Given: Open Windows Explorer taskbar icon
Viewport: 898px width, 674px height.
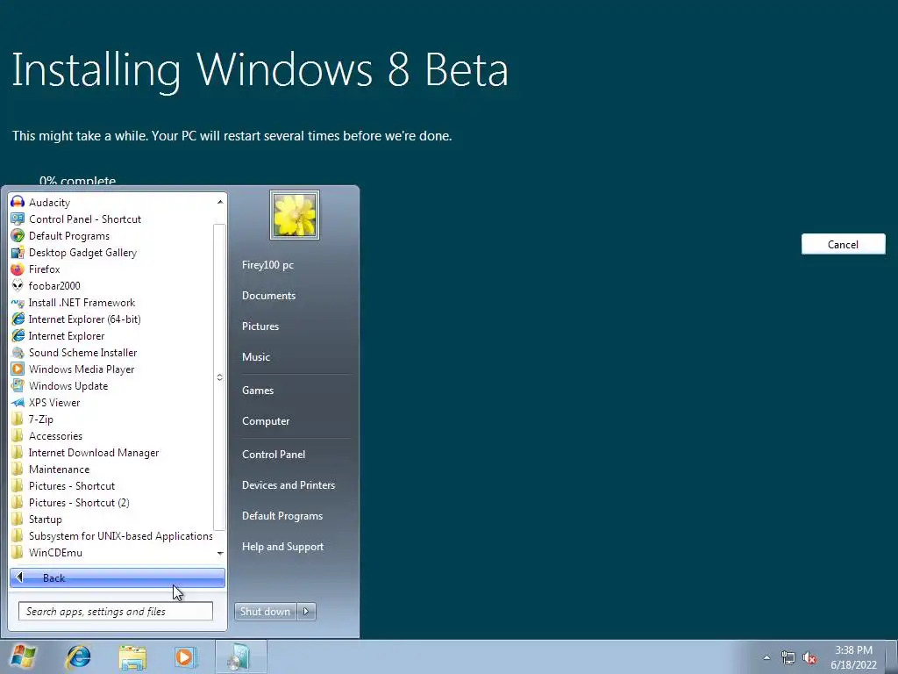Looking at the screenshot, I should [132, 656].
